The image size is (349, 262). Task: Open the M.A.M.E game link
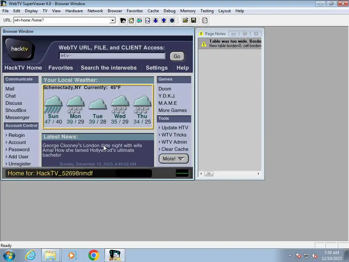tap(168, 103)
